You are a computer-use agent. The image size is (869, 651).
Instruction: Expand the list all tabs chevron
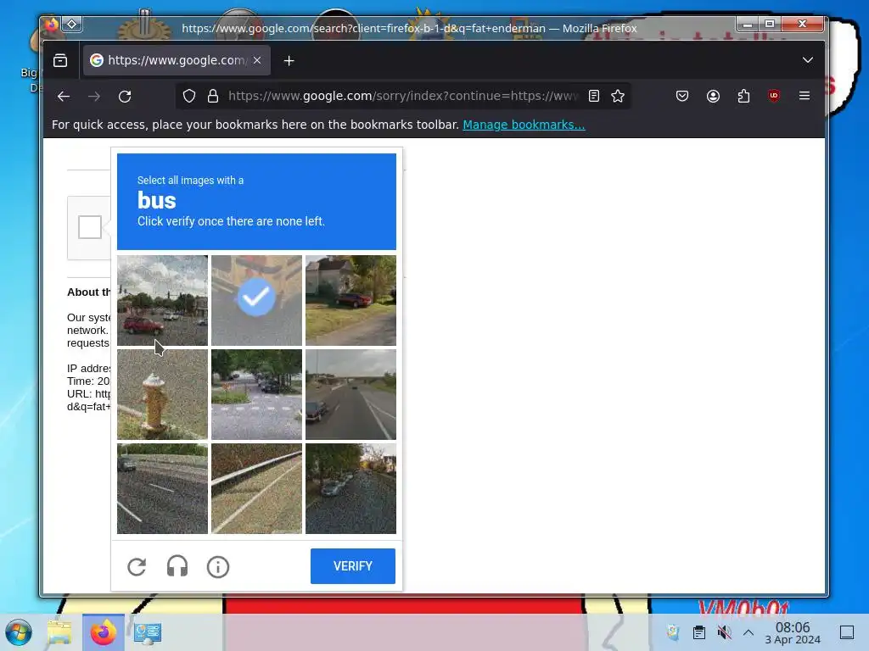808,60
